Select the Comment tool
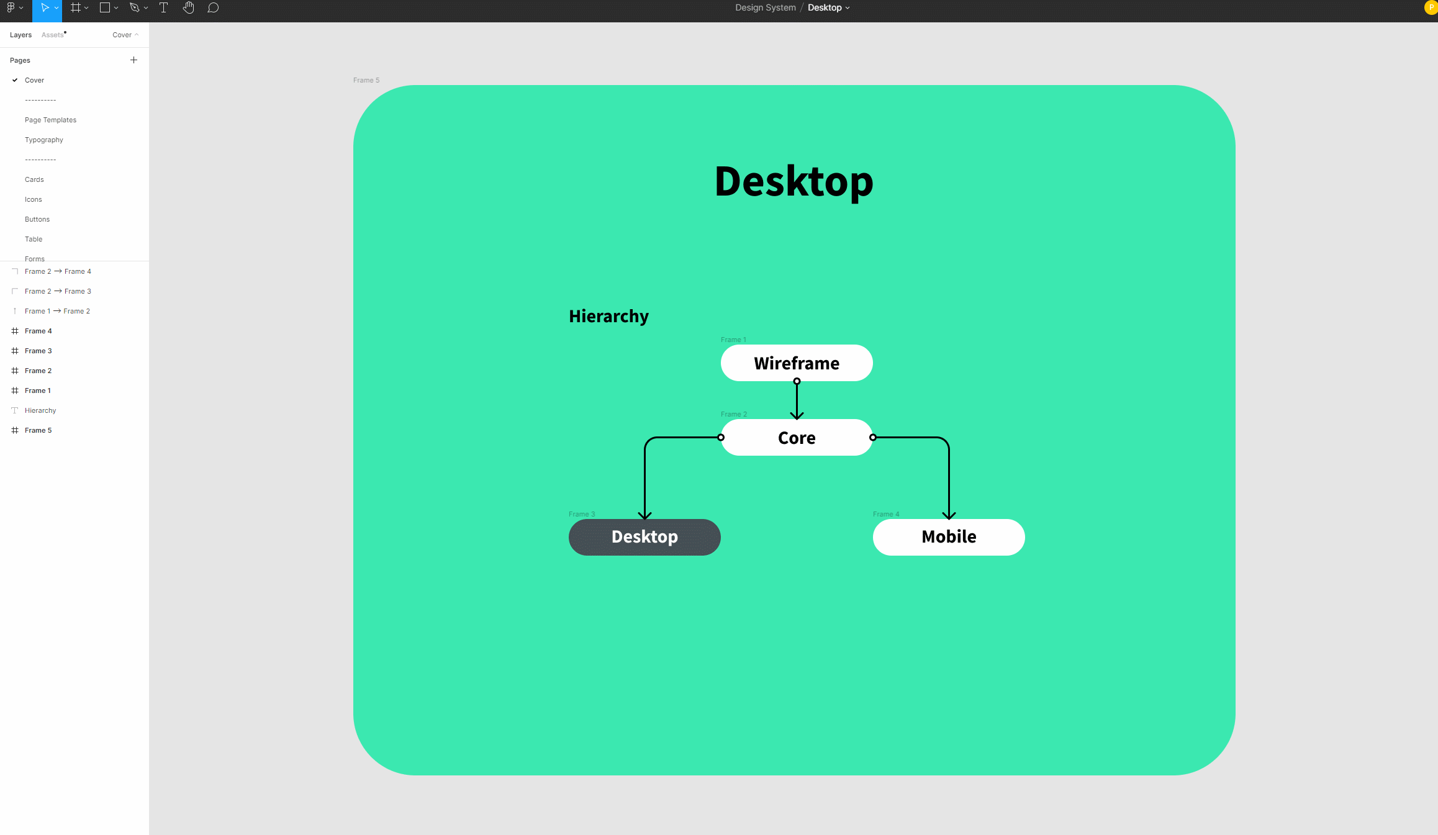1438x835 pixels. click(213, 7)
